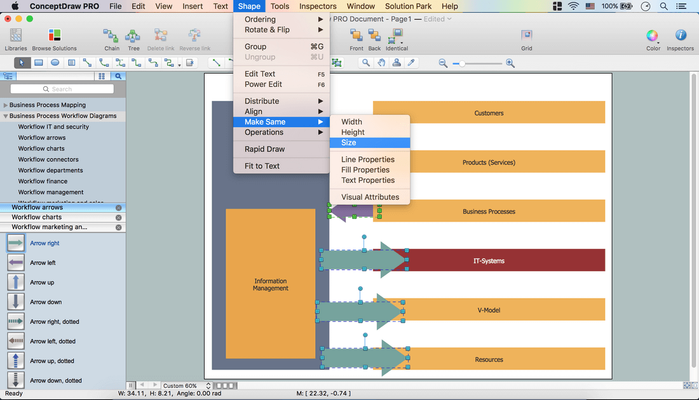This screenshot has width=699, height=400.
Task: Select the Chain connection tool
Action: (111, 39)
